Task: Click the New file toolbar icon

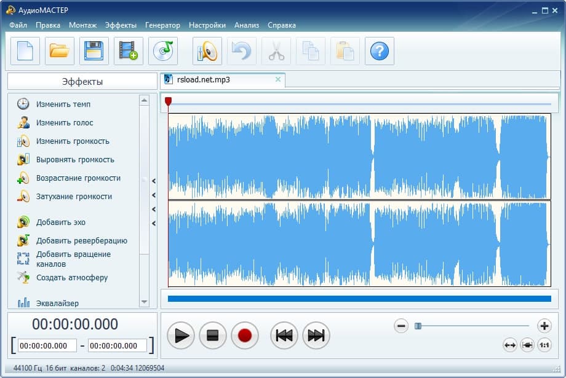Action: tap(25, 51)
